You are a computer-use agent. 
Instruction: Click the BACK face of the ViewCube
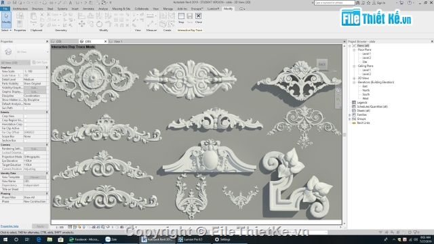tap(322, 64)
